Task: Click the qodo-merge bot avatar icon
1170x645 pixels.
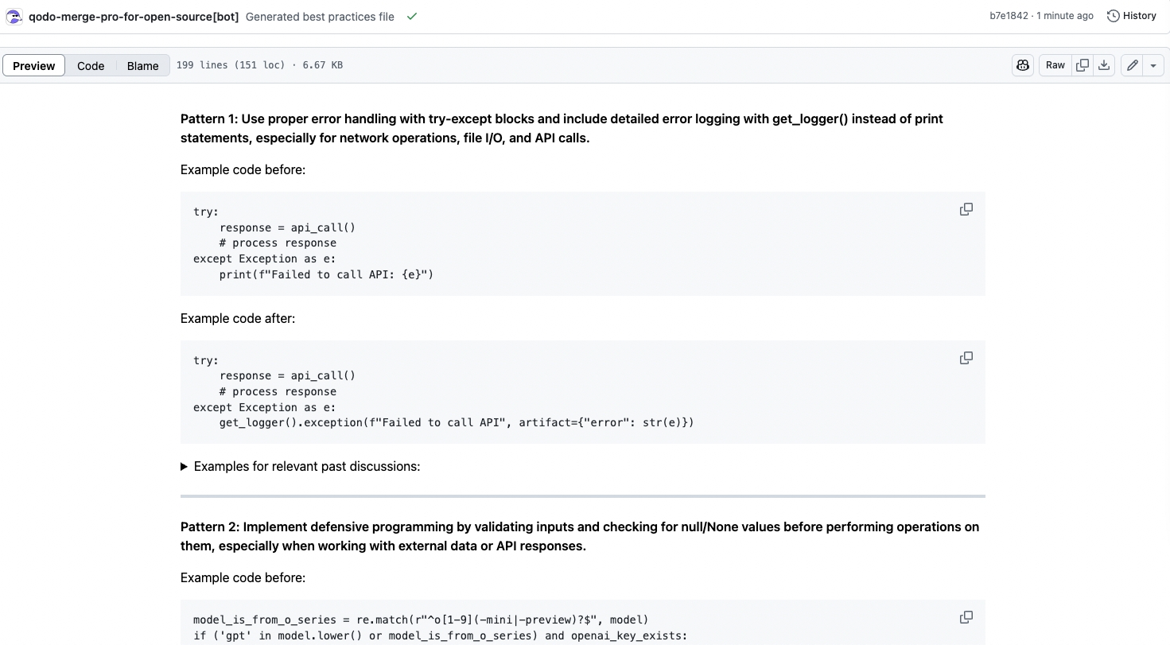Action: tap(14, 16)
